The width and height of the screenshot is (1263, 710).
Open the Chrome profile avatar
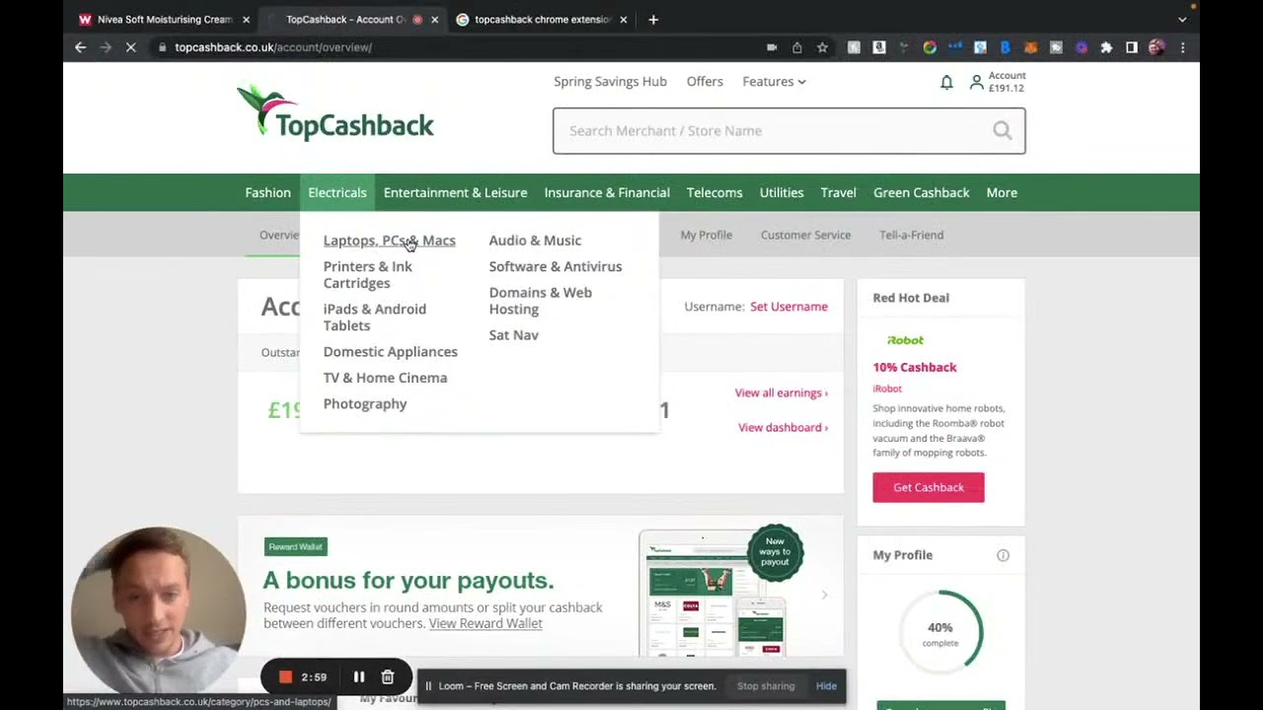pos(1156,47)
